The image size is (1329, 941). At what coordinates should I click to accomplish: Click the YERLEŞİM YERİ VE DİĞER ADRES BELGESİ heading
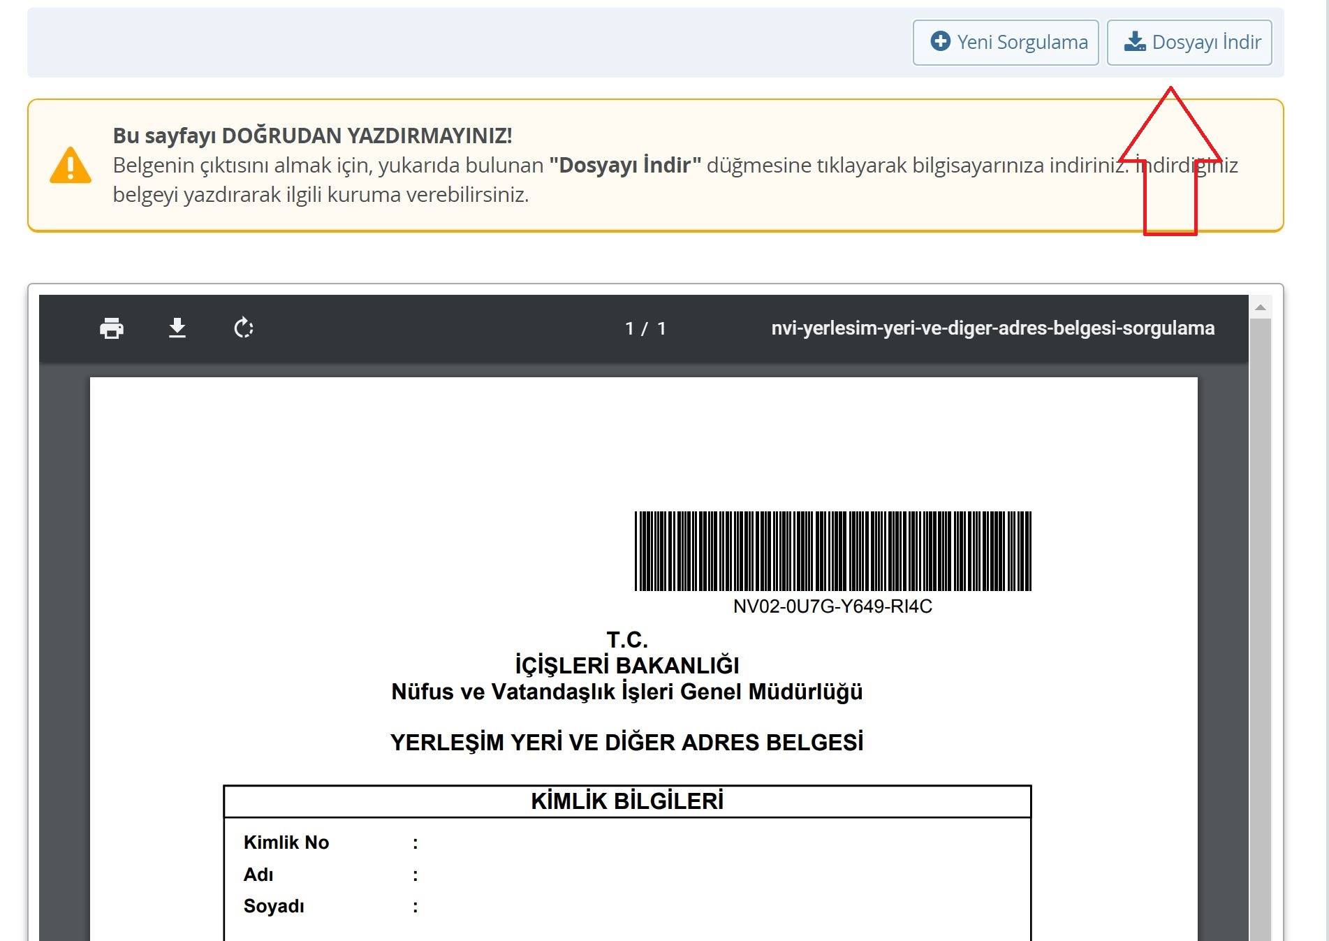click(627, 742)
